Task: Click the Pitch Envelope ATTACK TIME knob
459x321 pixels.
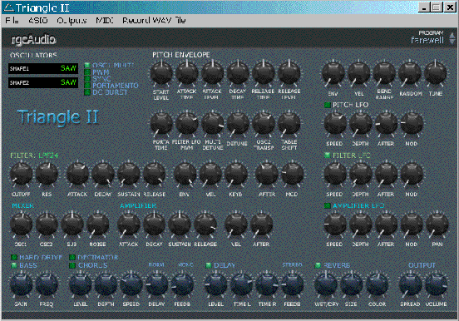Action: click(187, 73)
